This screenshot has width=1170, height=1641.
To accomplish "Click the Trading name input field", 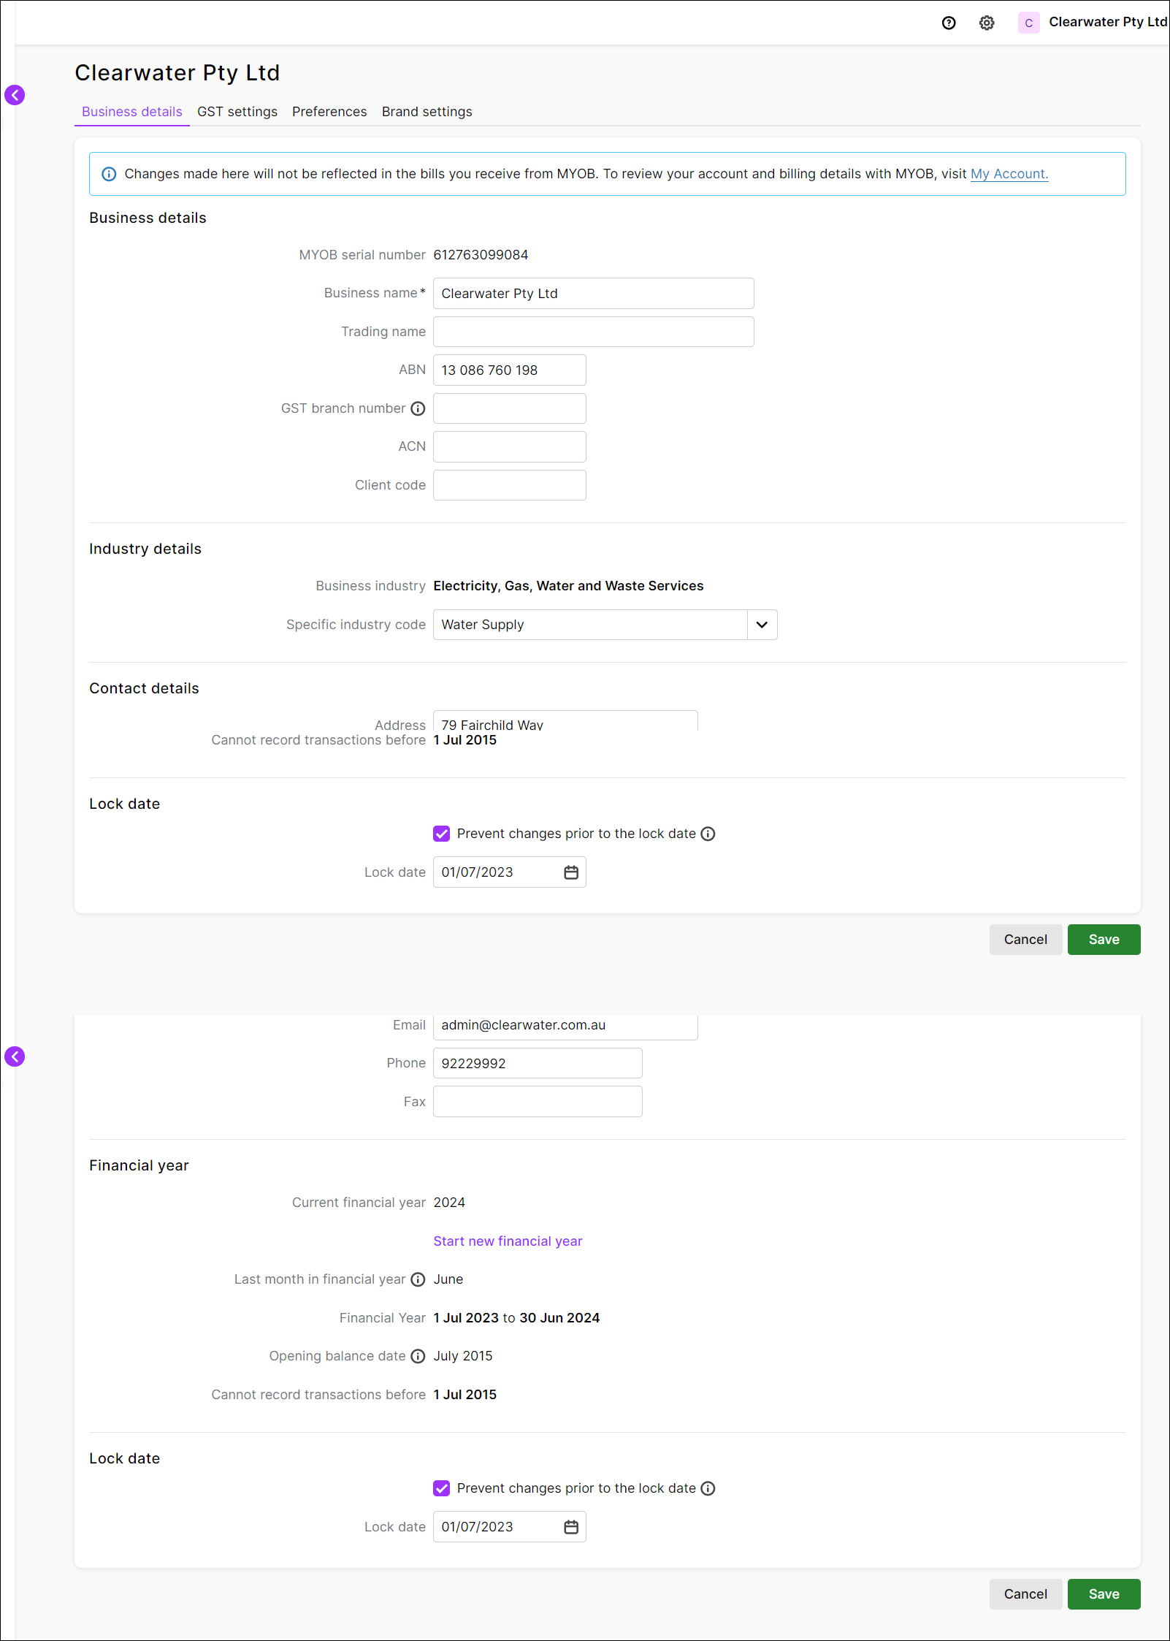I will click(x=593, y=331).
